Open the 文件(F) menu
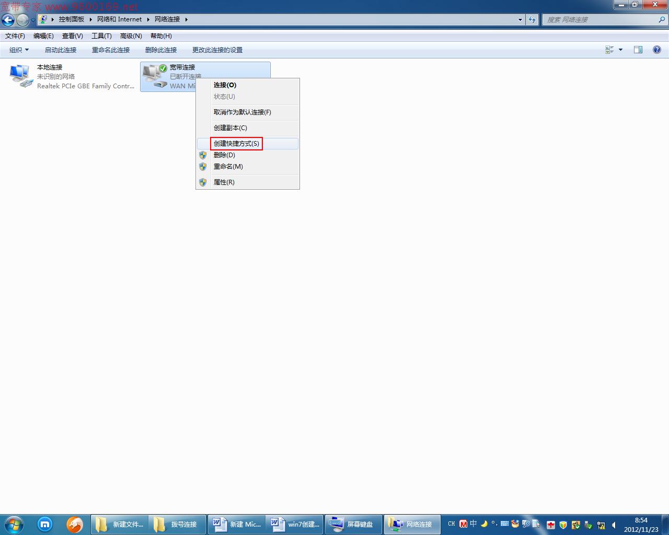The height and width of the screenshot is (535, 669). [14, 36]
